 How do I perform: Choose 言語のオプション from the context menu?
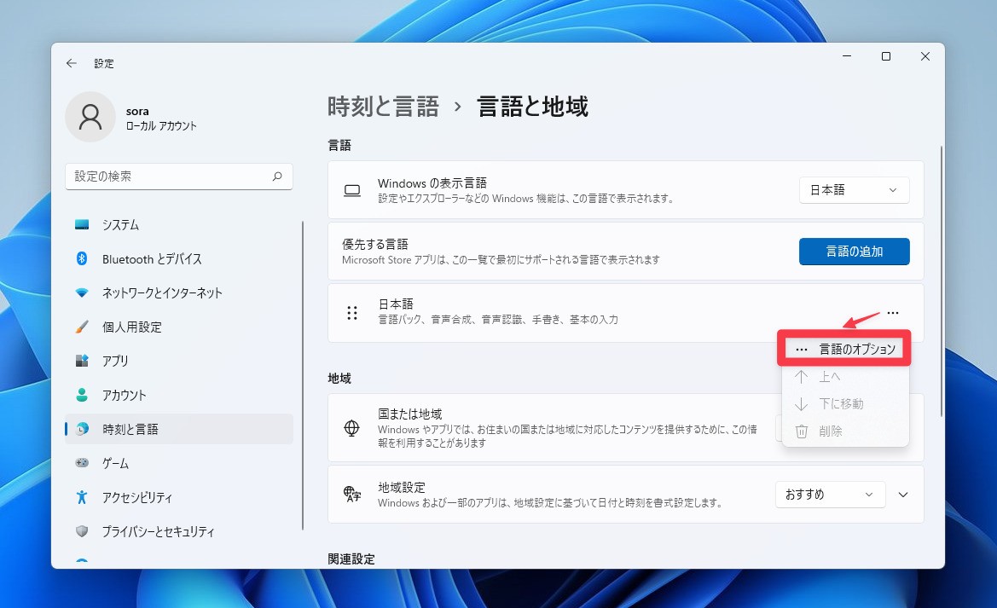coord(844,349)
